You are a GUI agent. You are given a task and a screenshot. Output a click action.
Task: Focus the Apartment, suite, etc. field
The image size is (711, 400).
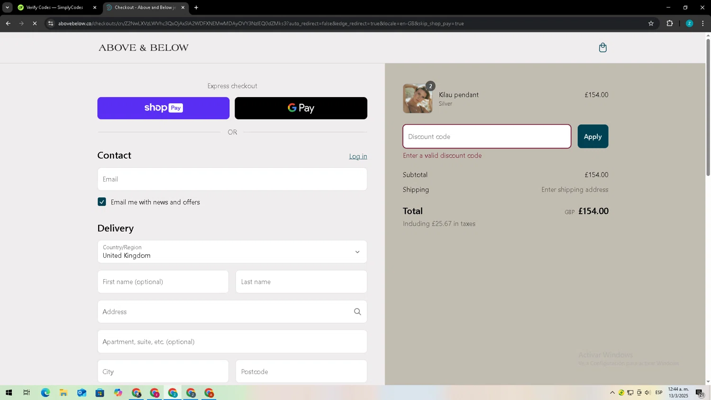[232, 342]
